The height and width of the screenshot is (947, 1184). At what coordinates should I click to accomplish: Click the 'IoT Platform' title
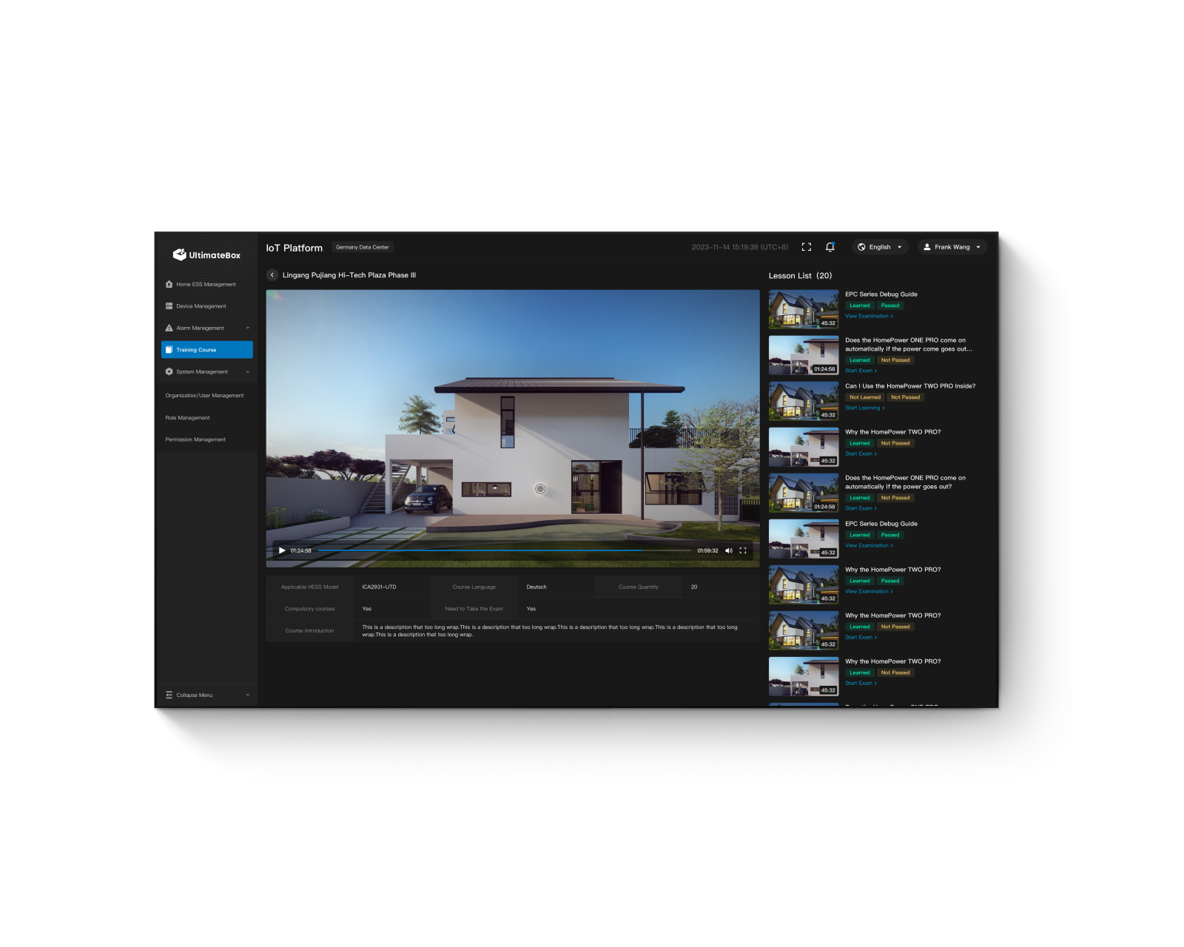[x=294, y=248]
